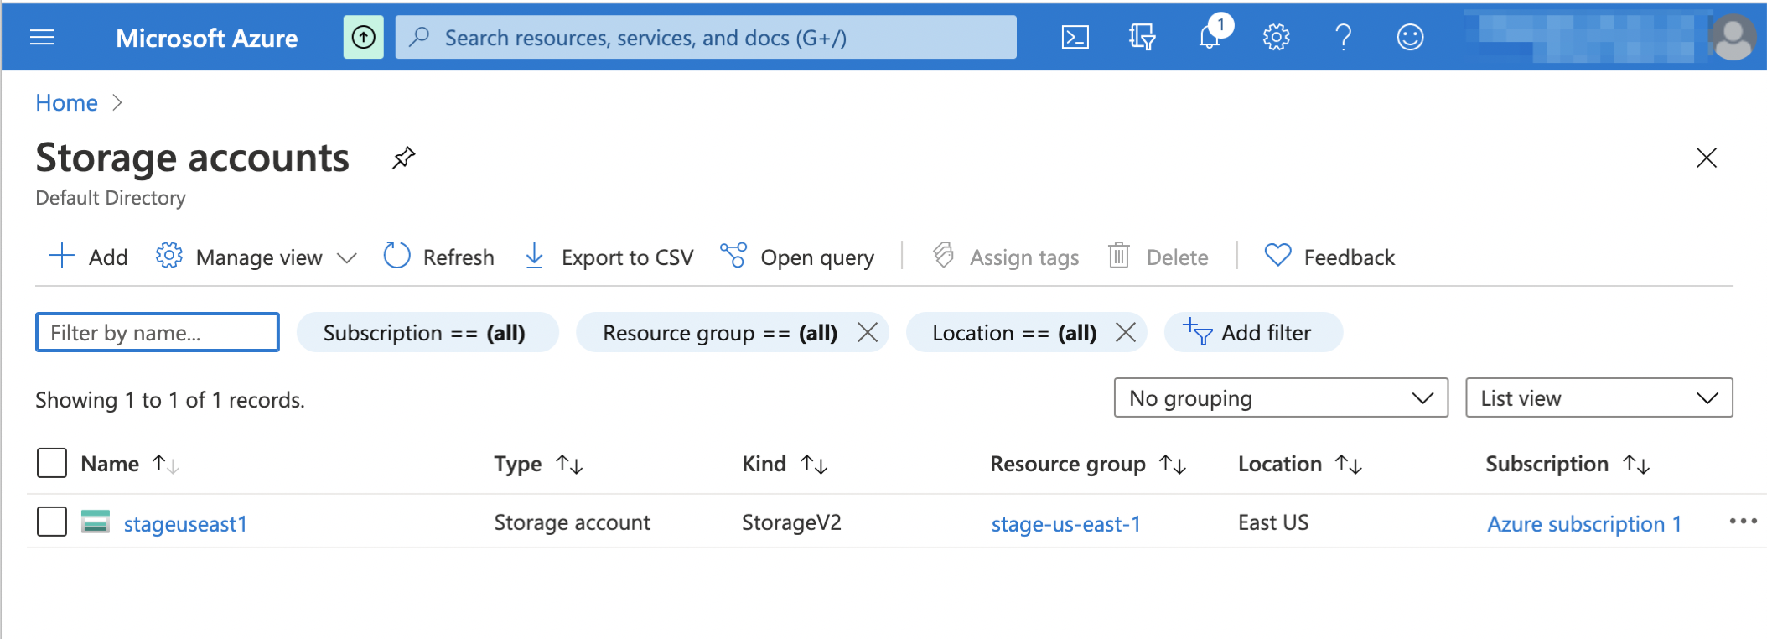1767x639 pixels.
Task: Check the stageuseast1 row checkbox
Action: click(52, 522)
